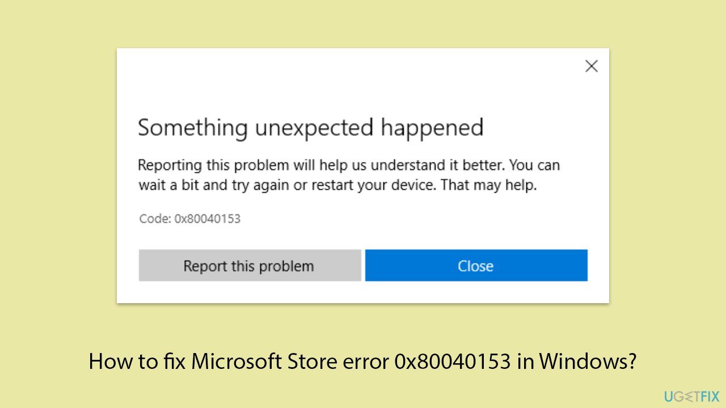Select the headline about fixing Microsoft Store error
Viewport: 726px width, 408px height.
coord(363,361)
